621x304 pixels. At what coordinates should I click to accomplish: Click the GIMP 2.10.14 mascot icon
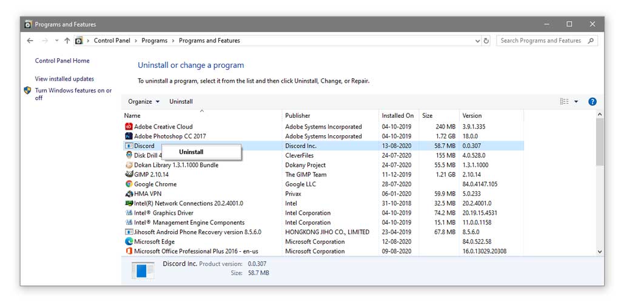[x=129, y=174]
